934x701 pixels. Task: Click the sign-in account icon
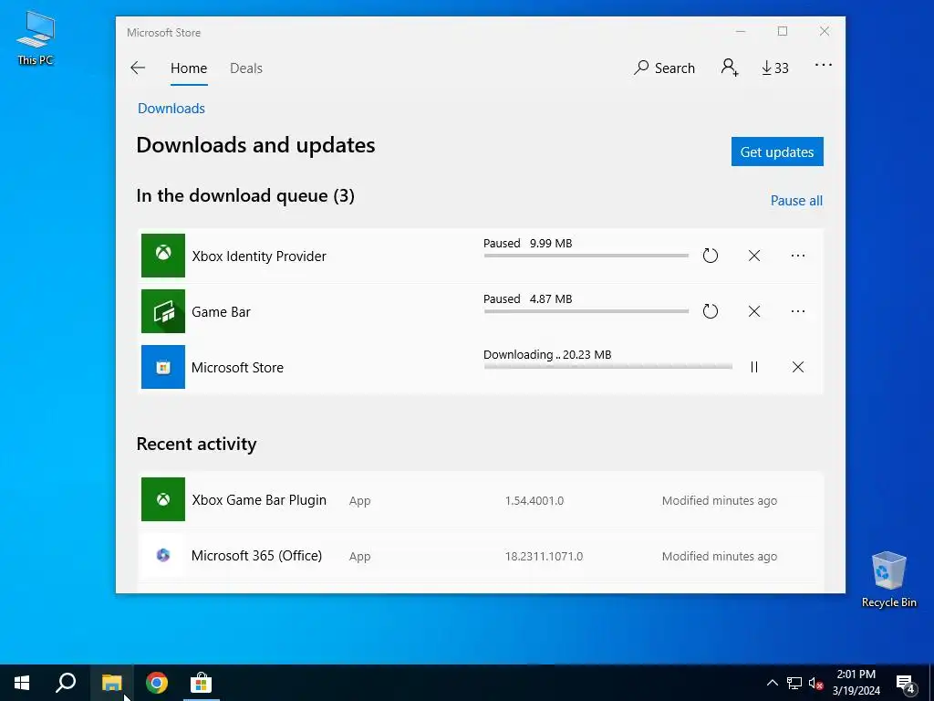tap(730, 68)
